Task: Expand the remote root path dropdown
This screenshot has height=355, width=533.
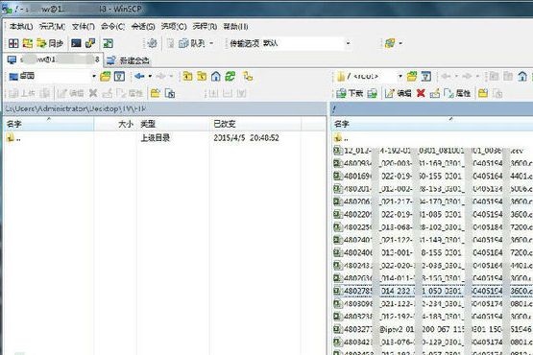Action: pyautogui.click(x=400, y=77)
